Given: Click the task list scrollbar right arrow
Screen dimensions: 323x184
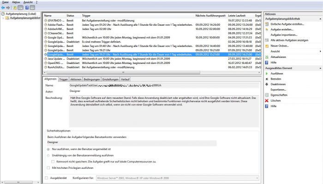Looking at the screenshot, I should tap(259, 73).
